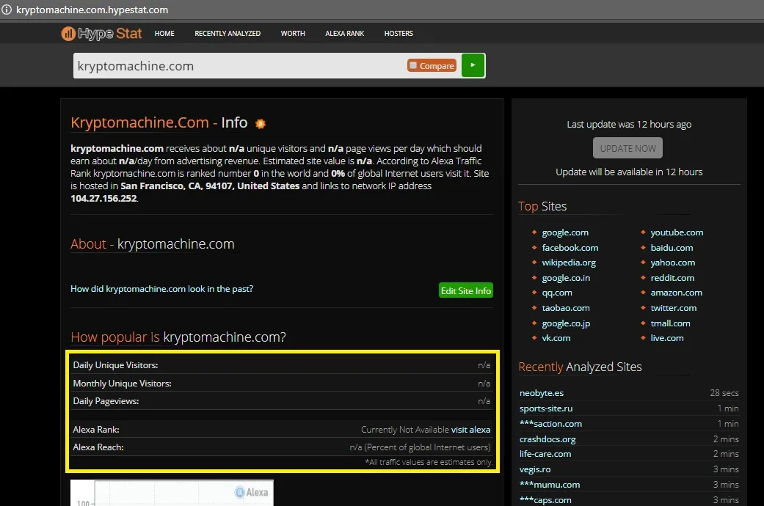Viewport: 764px width, 506px height.
Task: Select the IP address 104.27.156.252 text
Action: click(x=103, y=199)
